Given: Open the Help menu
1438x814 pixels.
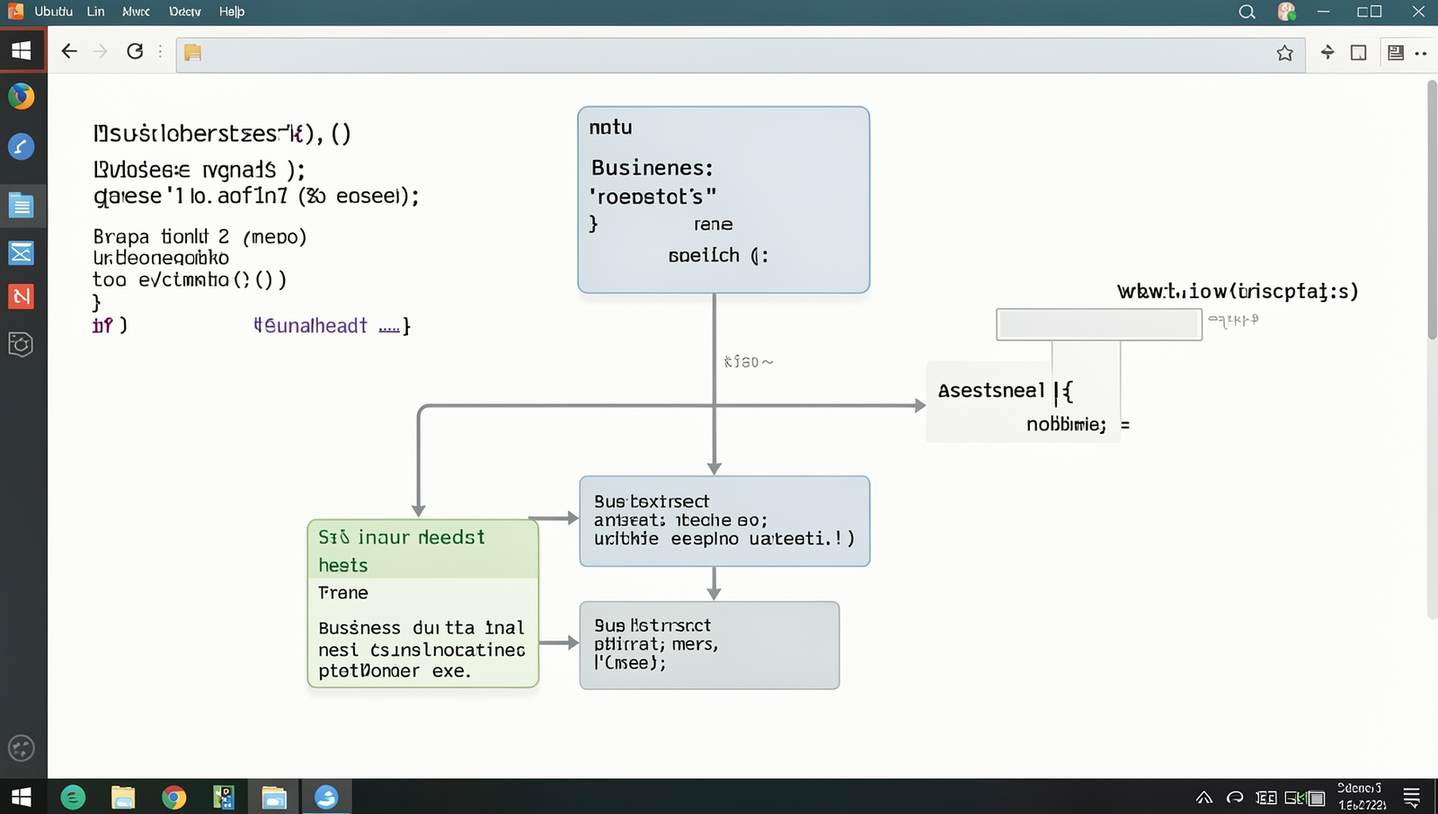Looking at the screenshot, I should pyautogui.click(x=232, y=12).
